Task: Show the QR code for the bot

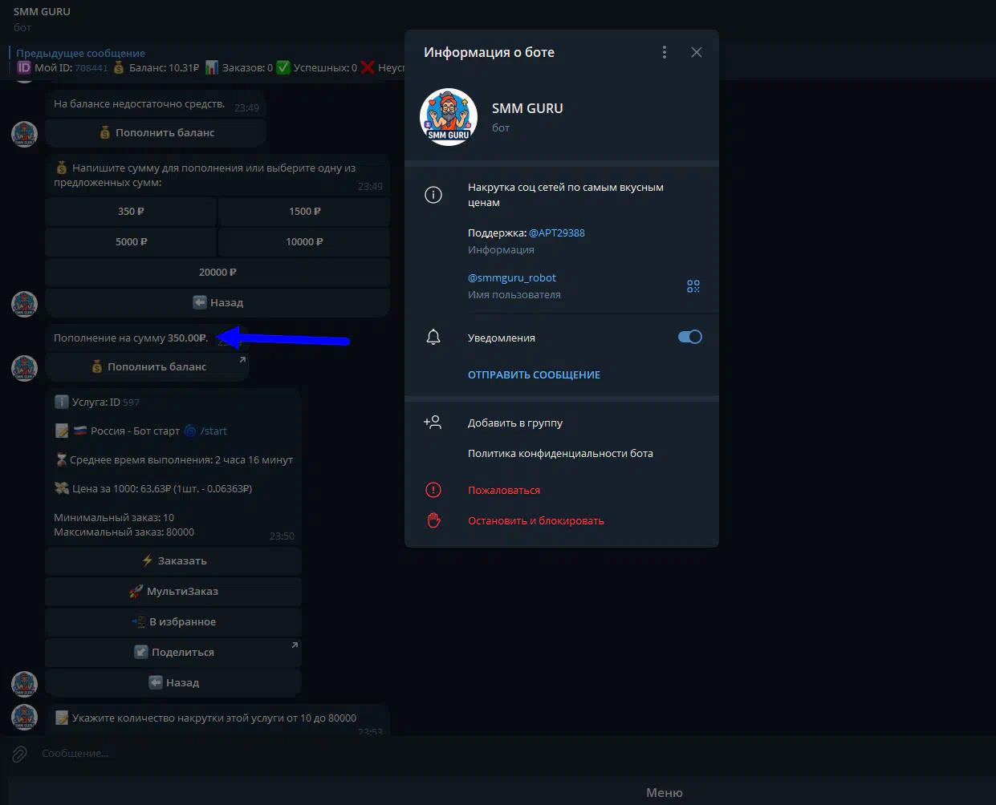Action: coord(693,286)
